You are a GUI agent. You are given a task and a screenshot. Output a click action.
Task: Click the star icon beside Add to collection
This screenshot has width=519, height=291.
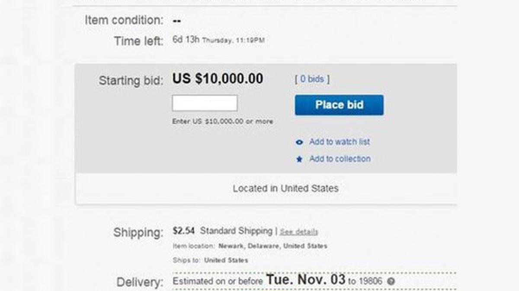[299, 160]
